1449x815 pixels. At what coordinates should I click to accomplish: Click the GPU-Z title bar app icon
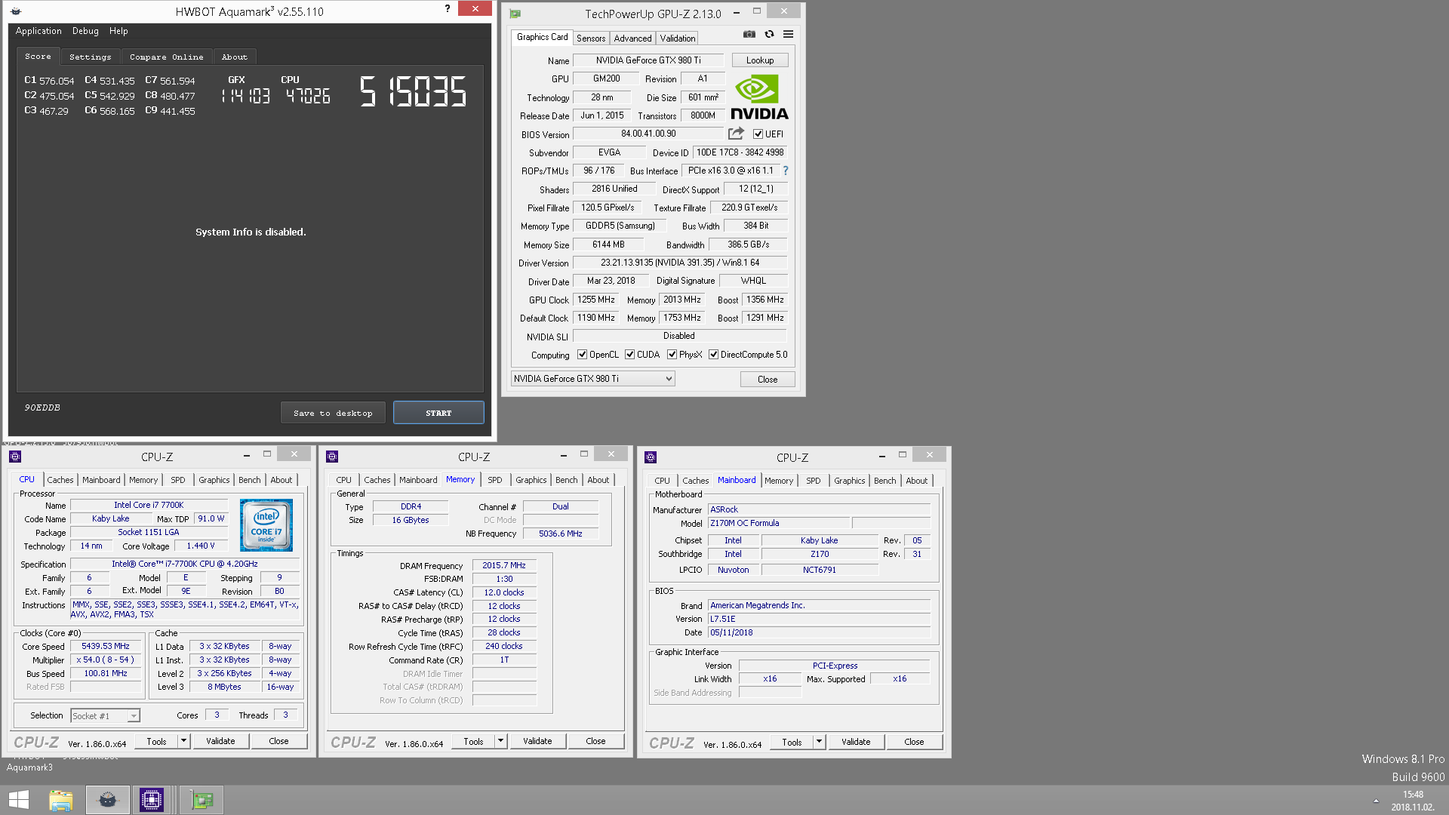pos(515,14)
